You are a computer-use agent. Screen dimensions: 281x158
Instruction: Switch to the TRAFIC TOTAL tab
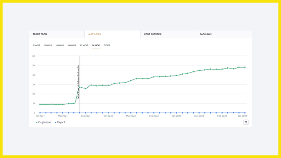click(40, 34)
